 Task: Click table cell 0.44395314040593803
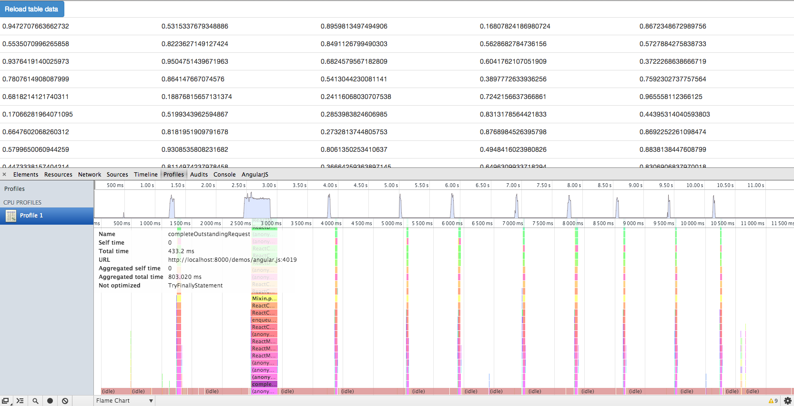tap(675, 114)
